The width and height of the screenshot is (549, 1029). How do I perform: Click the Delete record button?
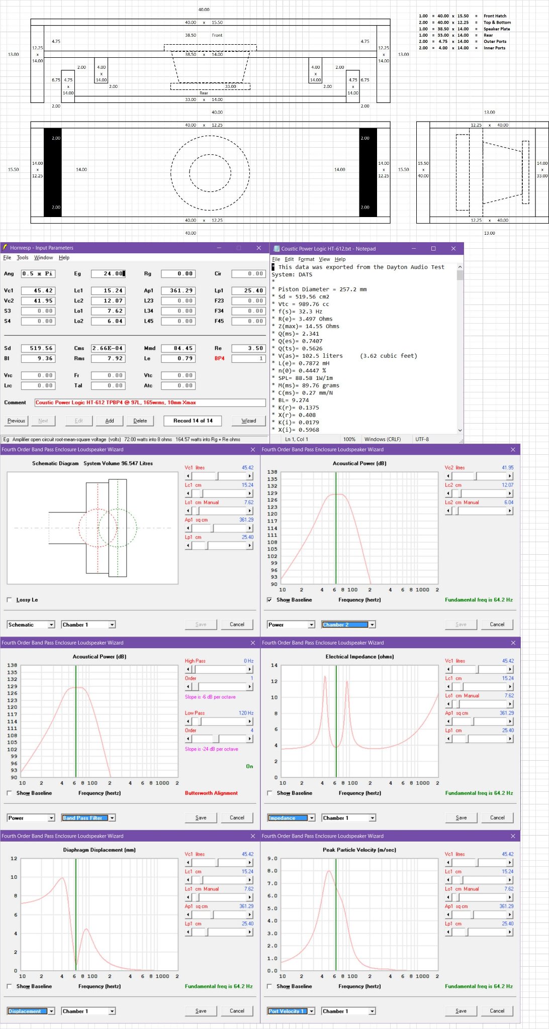click(140, 421)
